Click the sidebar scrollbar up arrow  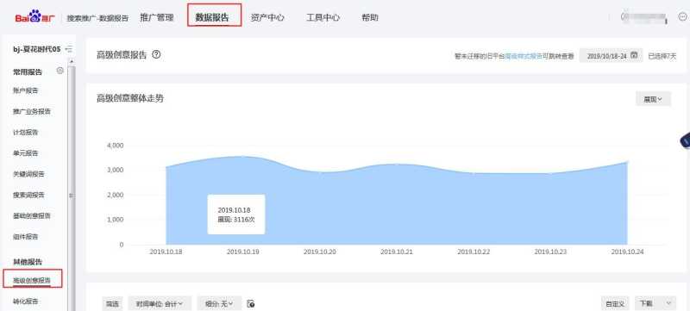[72, 62]
